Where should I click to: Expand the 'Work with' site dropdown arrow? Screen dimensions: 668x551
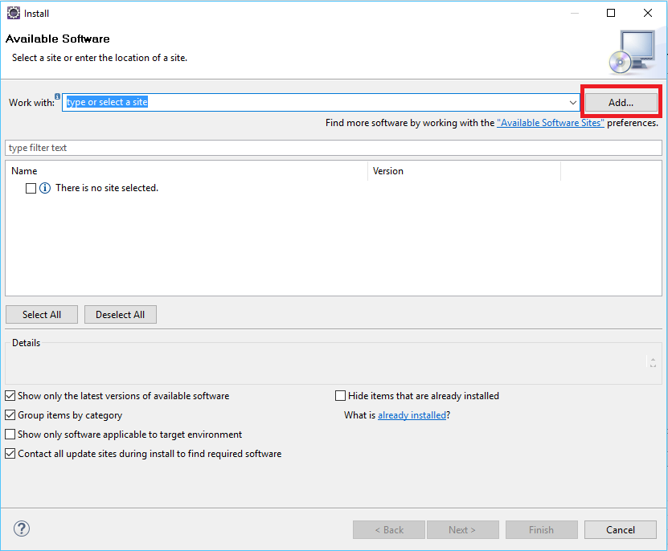(x=573, y=103)
